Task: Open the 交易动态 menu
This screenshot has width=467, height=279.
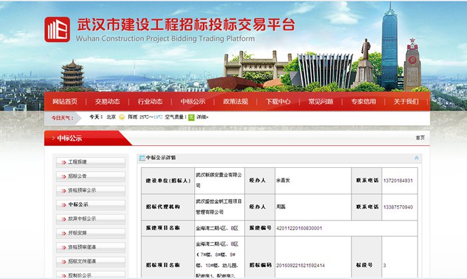Action: click(107, 101)
